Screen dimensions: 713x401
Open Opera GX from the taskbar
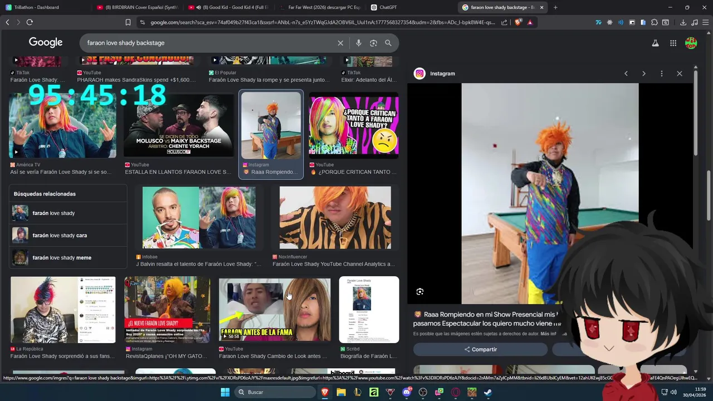click(x=456, y=392)
